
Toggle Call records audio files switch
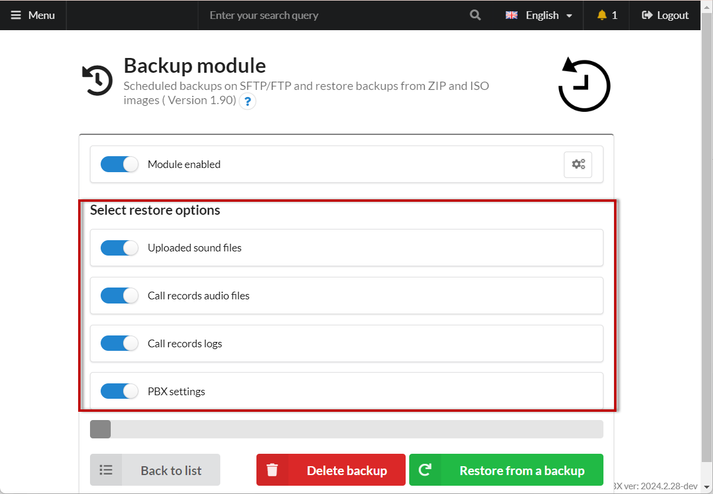(x=119, y=296)
